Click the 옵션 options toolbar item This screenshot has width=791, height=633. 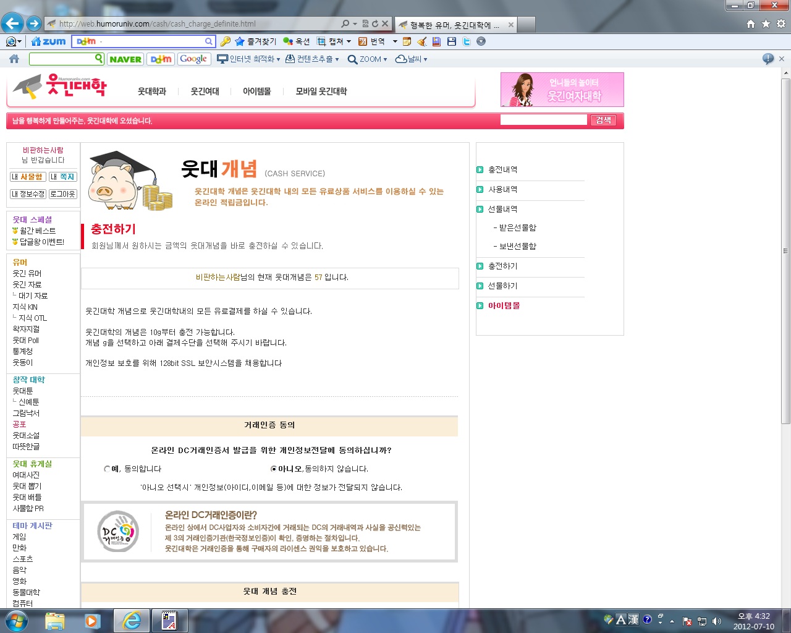click(297, 41)
